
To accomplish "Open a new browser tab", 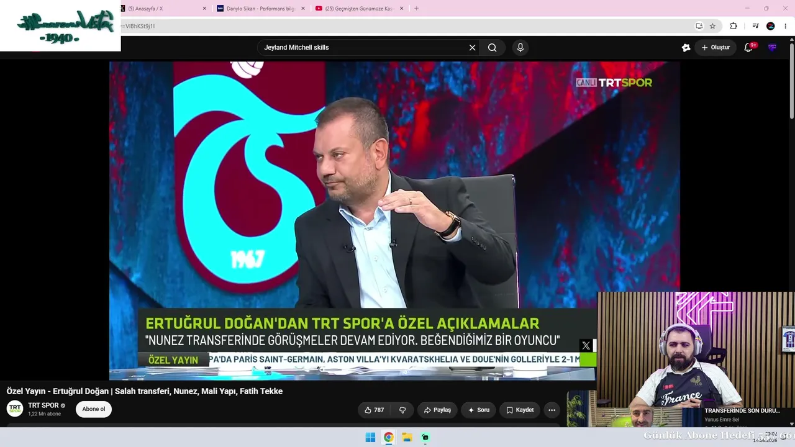I will pyautogui.click(x=416, y=9).
